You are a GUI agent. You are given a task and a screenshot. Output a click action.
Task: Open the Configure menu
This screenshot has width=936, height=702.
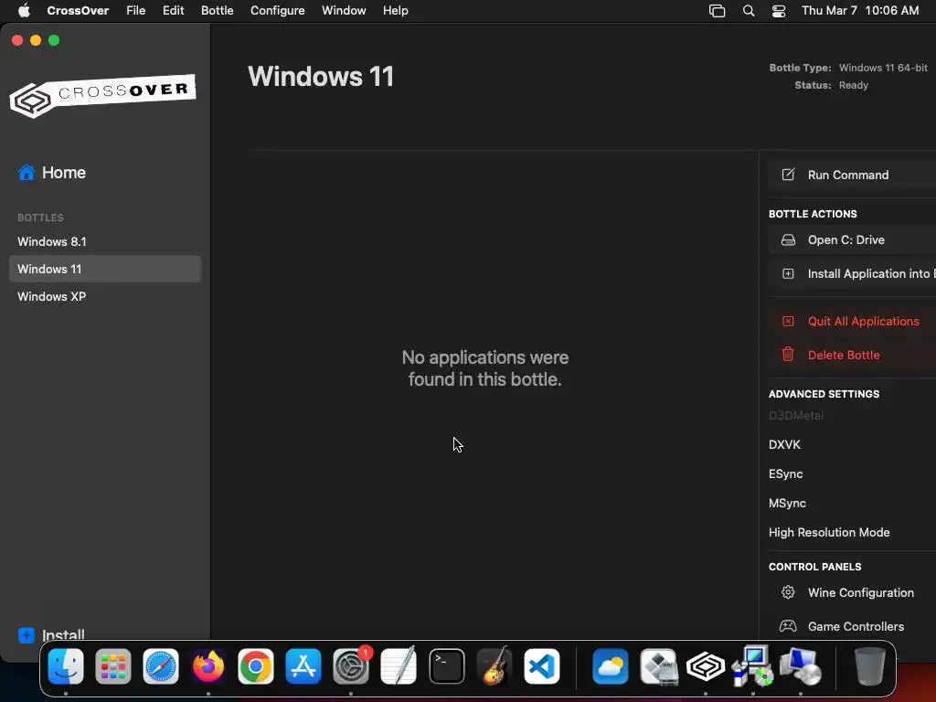click(x=278, y=11)
